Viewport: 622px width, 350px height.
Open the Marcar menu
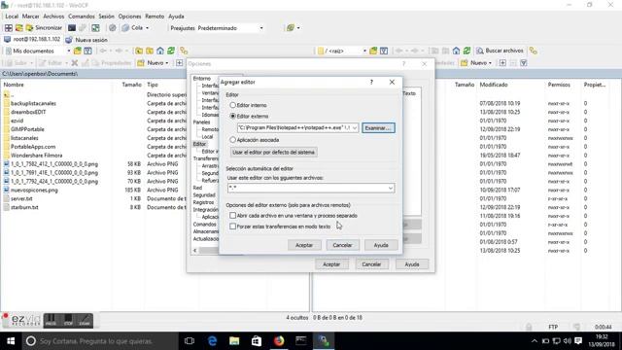30,17
